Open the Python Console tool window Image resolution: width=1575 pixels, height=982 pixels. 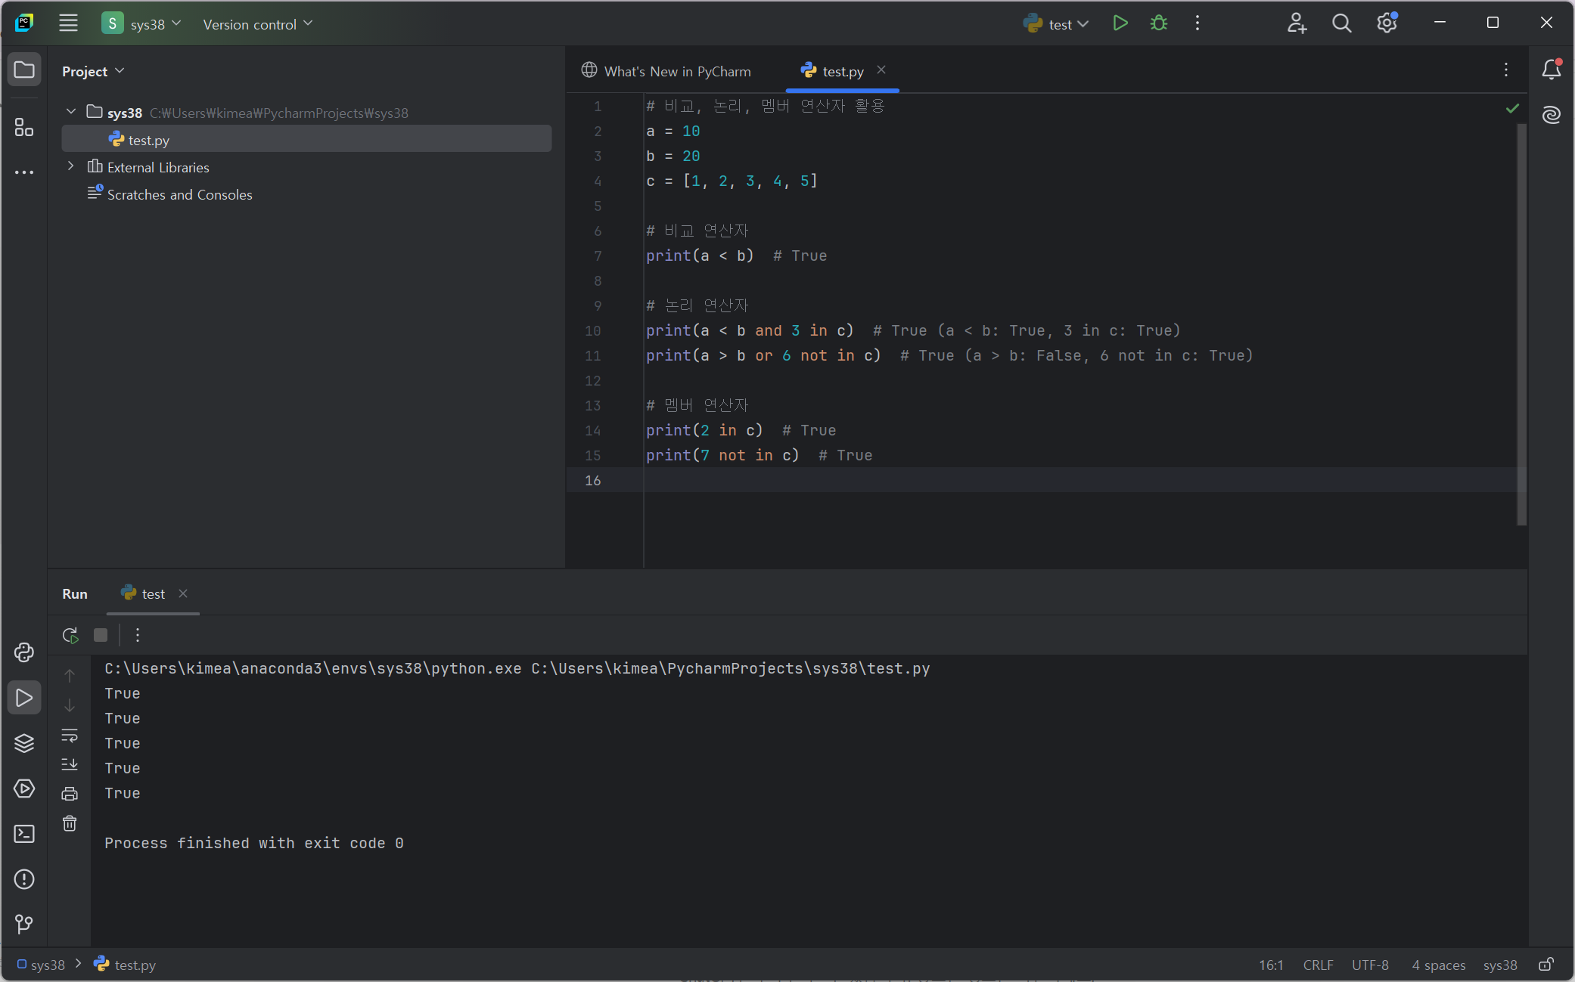tap(24, 652)
